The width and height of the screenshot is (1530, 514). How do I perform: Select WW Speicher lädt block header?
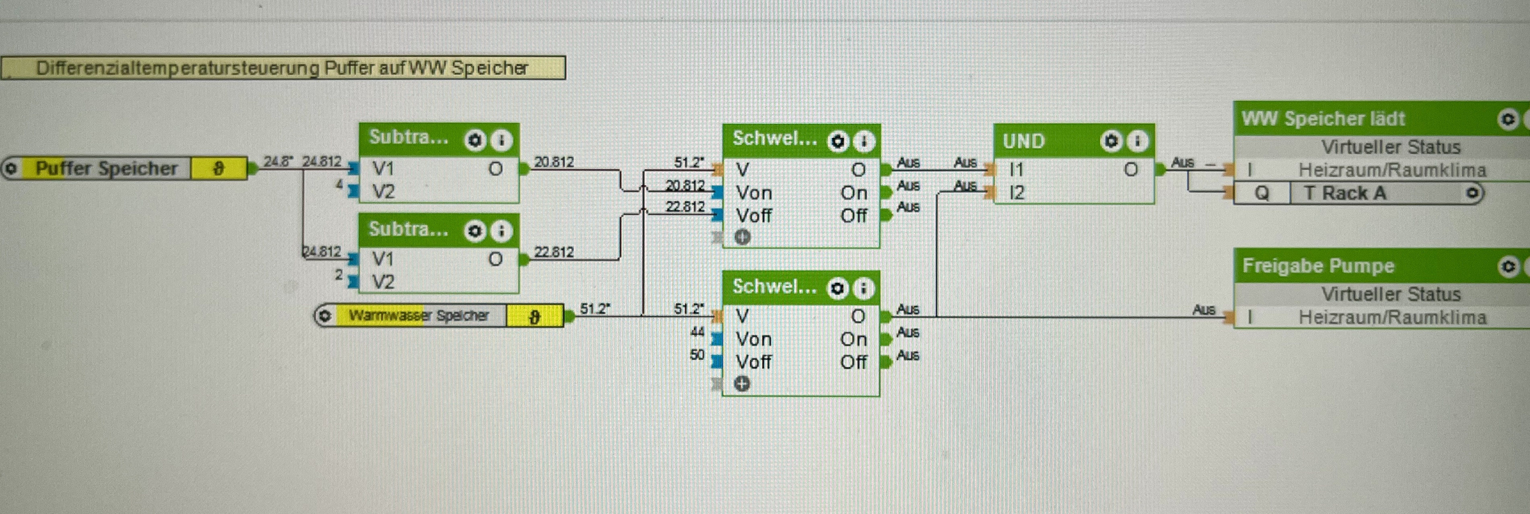(x=1323, y=119)
